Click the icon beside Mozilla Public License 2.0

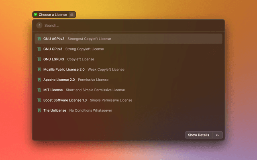click(39, 69)
